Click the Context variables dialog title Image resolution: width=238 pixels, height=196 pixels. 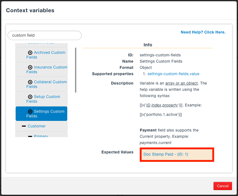[30, 10]
